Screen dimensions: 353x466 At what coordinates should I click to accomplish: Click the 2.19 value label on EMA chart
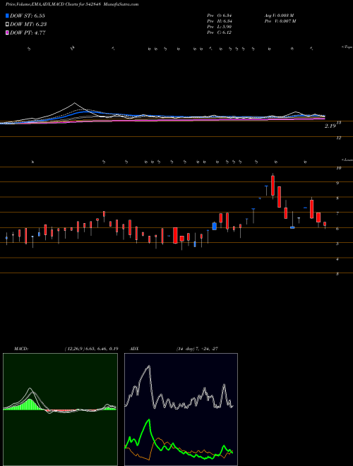pos(330,126)
